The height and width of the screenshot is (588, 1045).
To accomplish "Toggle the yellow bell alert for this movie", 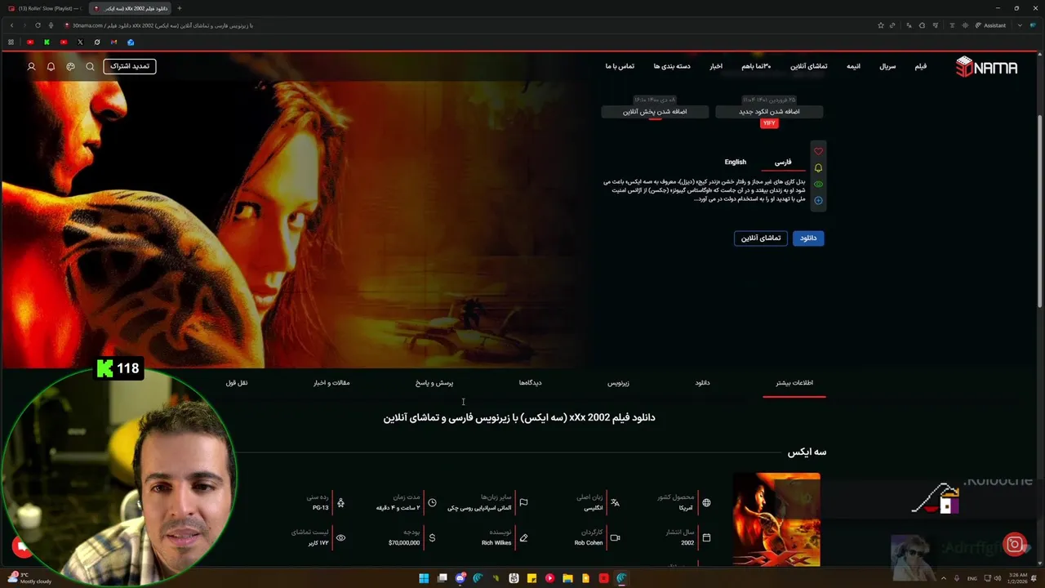I will click(818, 167).
